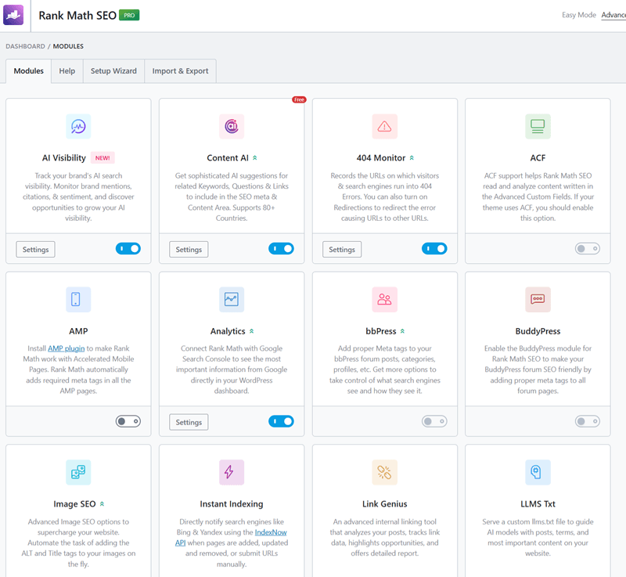
Task: Click the PRO badge next to title
Action: 129,15
